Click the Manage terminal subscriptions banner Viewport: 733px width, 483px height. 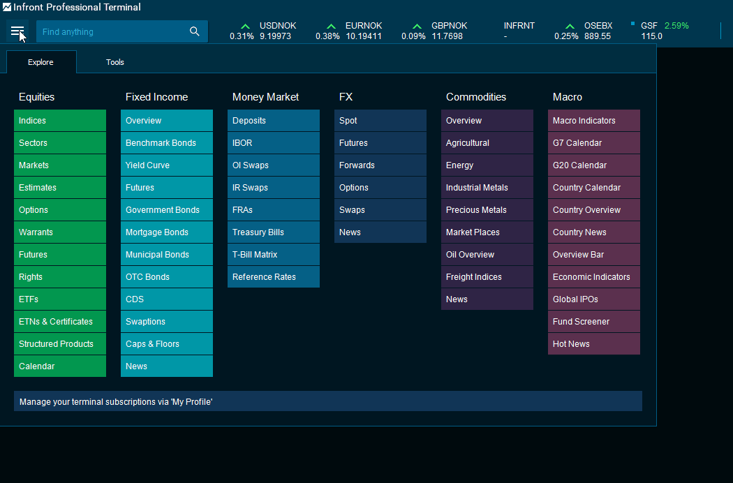click(x=327, y=401)
